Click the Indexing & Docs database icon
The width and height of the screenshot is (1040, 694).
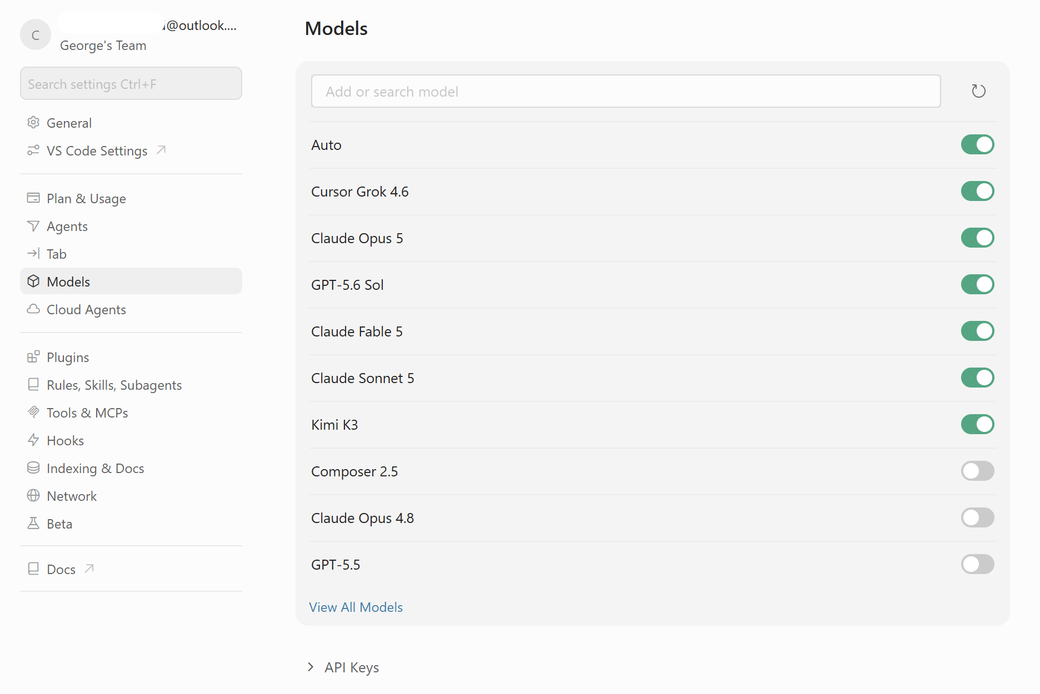(x=33, y=468)
